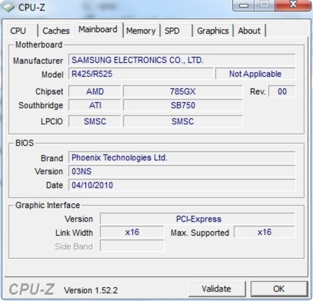Click the Southbridge label
The width and height of the screenshot is (313, 301).
coord(41,105)
